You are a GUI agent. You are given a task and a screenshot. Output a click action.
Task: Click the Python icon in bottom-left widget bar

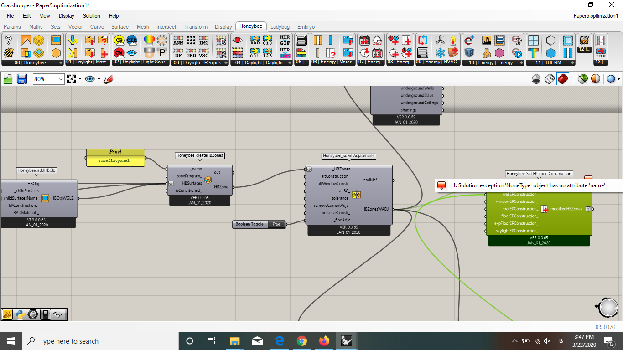pos(20,314)
